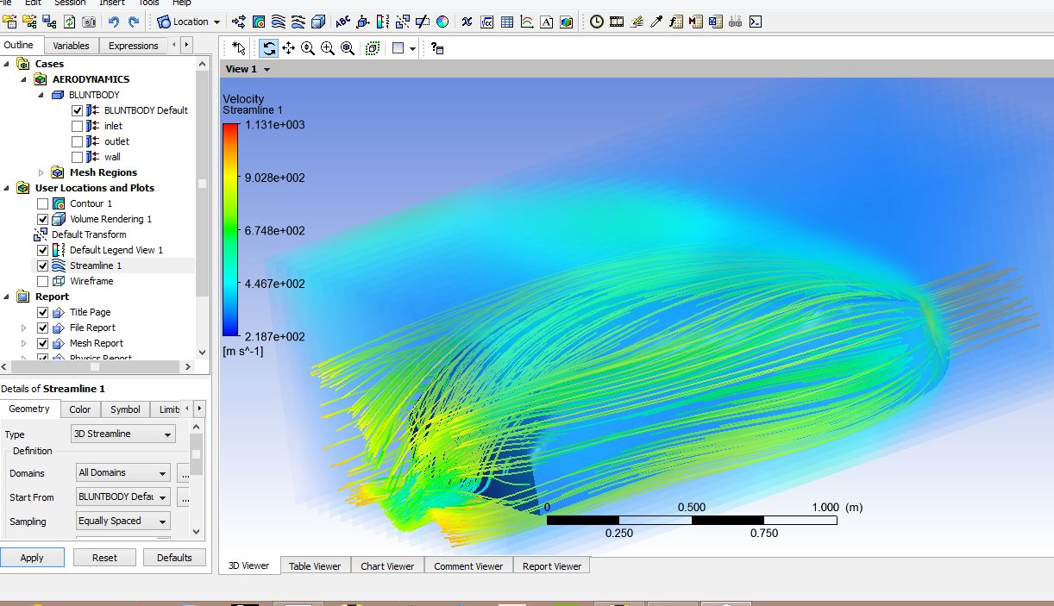Enable the inlet boundary checkbox
Viewport: 1054px width, 606px height.
(x=78, y=126)
